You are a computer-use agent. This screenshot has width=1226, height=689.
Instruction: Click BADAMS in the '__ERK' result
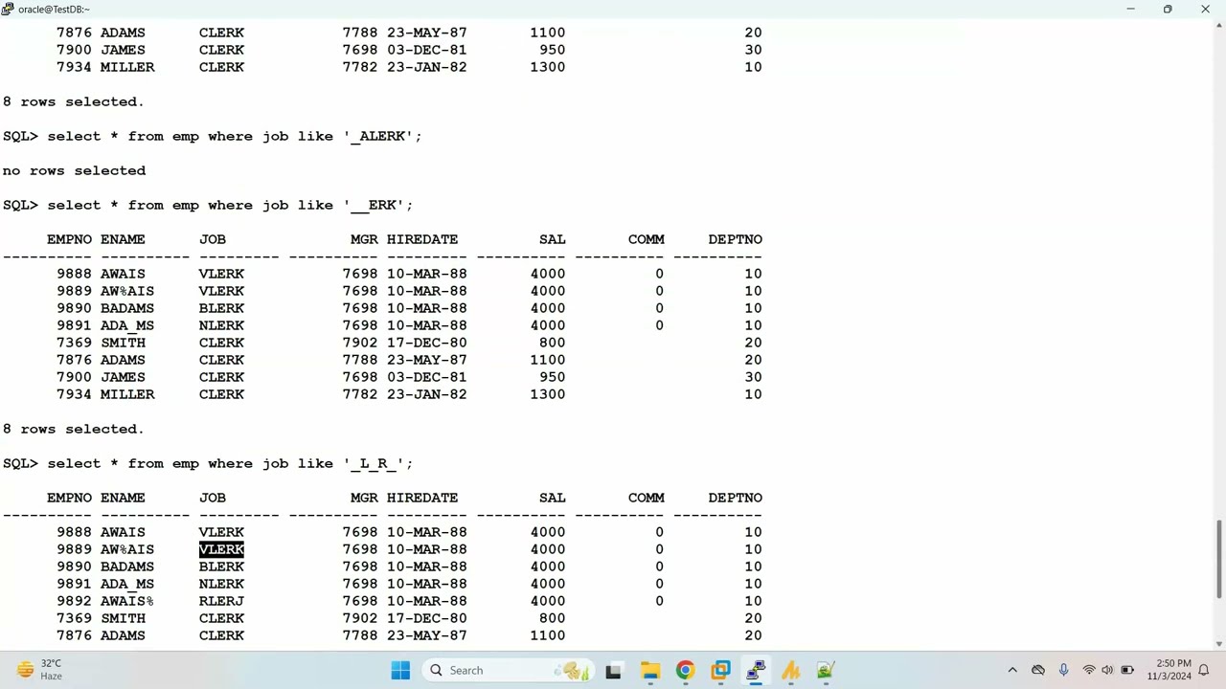click(127, 308)
